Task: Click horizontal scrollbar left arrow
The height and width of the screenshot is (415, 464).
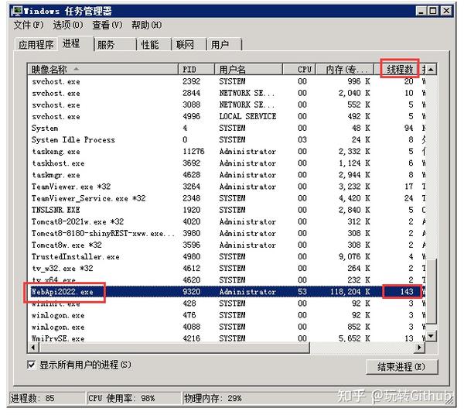Action: pyautogui.click(x=33, y=347)
